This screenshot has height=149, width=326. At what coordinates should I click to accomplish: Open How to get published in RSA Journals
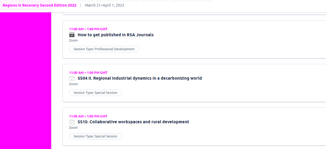116,35
